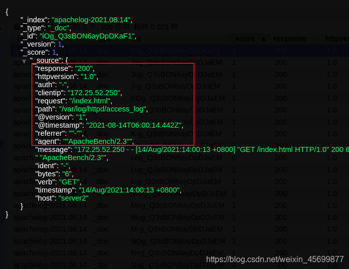The image size is (349, 269).
Task: Select the "httpversion": "1.0" line
Action: click(66, 76)
